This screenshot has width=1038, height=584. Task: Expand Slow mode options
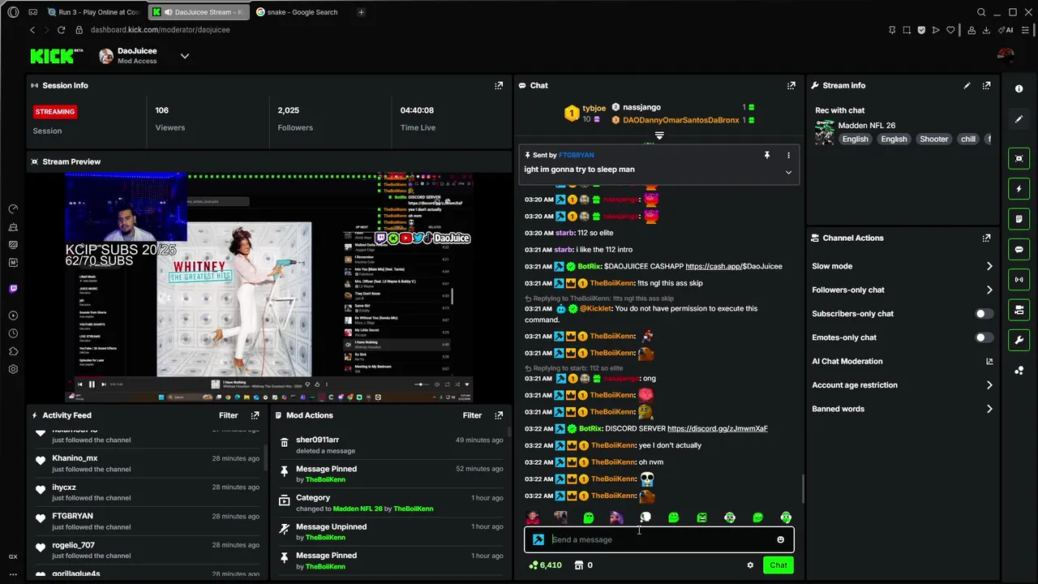coord(989,266)
